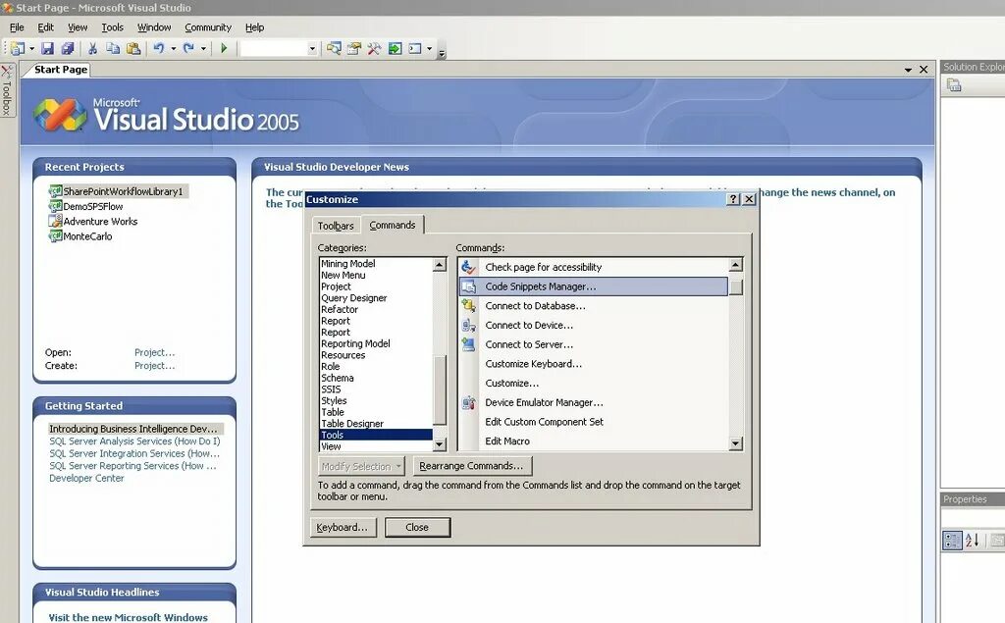Click the Connect to Server command icon
The width and height of the screenshot is (1005, 623).
[x=468, y=344]
